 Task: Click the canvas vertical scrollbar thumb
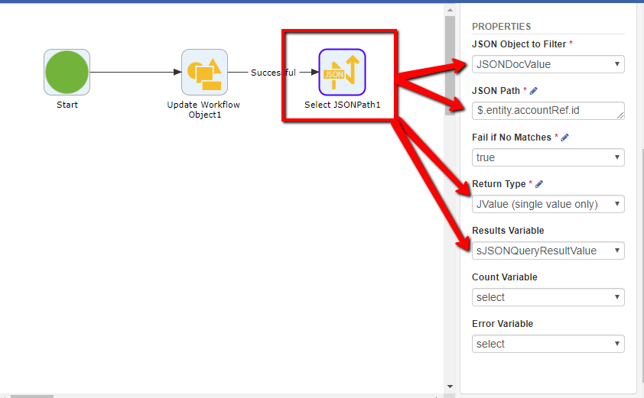[x=450, y=66]
